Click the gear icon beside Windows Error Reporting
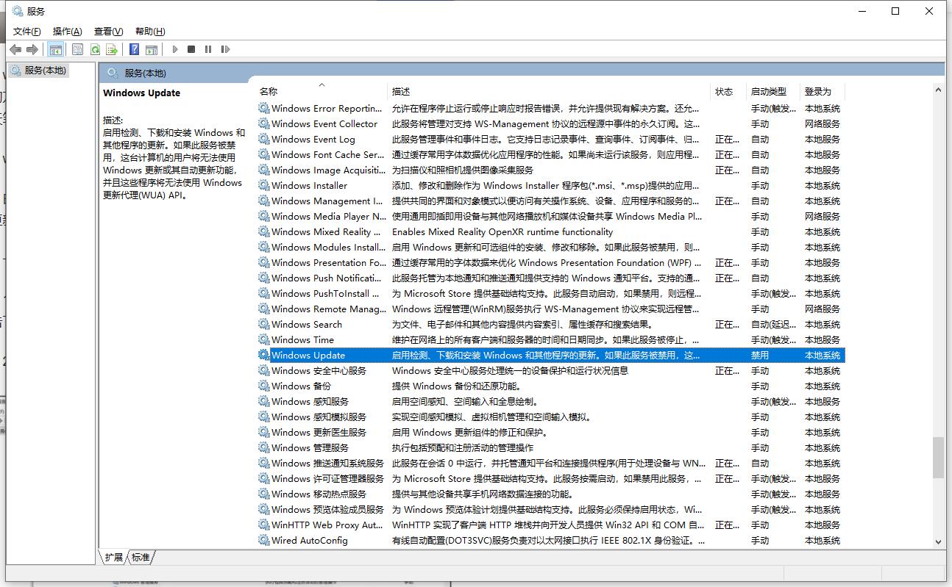 [264, 108]
